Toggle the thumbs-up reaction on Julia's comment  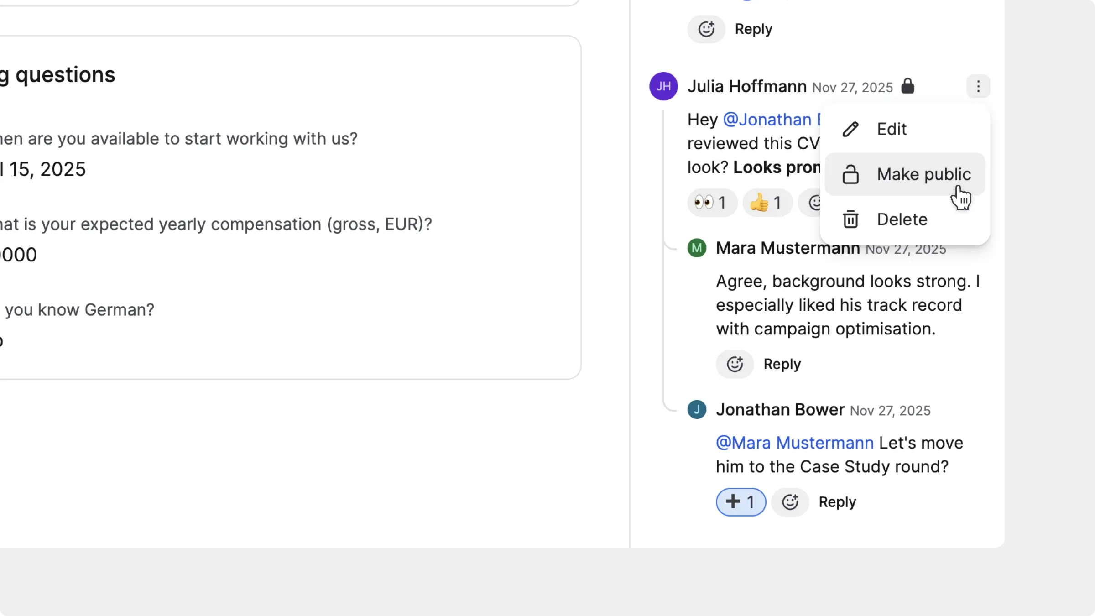(x=767, y=203)
